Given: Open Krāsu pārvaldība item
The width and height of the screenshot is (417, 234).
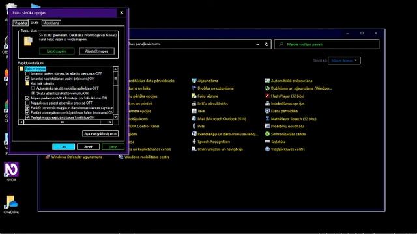Looking at the screenshot, I should (281, 111).
